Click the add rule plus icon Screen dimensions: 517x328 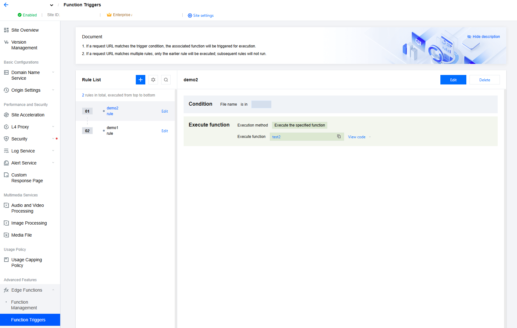140,80
